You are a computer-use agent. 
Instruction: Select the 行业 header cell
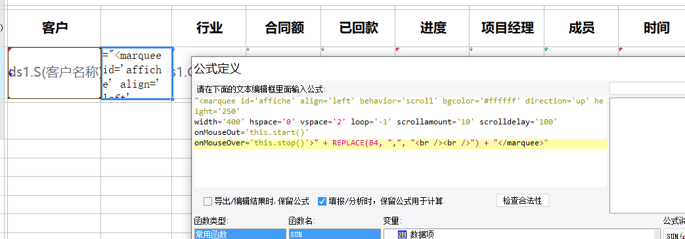tap(210, 28)
